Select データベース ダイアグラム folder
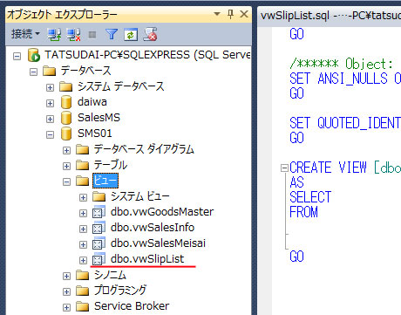This screenshot has height=315, width=401. tap(144, 149)
